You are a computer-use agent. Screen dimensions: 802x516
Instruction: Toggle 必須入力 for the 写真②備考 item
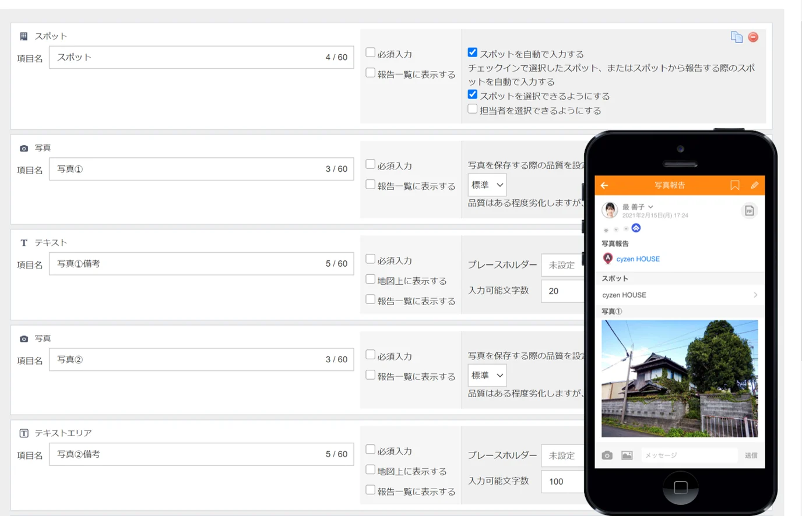(x=370, y=450)
